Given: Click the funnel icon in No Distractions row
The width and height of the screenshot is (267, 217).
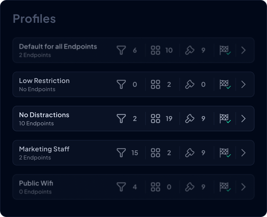Looking at the screenshot, I should [x=121, y=119].
